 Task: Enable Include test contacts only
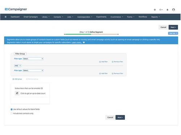12,113
